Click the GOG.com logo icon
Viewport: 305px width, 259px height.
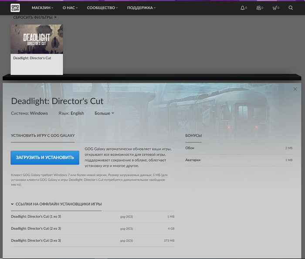pos(15,8)
